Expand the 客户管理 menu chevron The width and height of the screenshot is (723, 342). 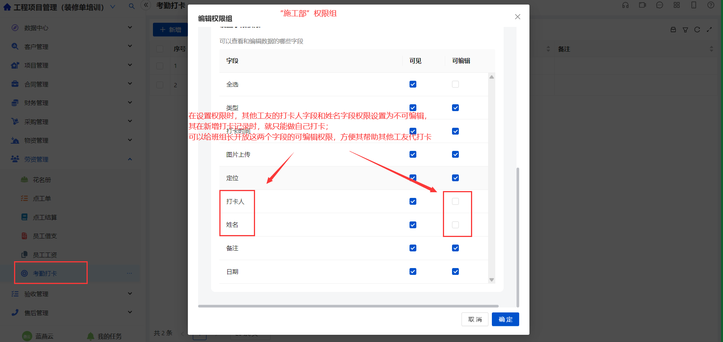pos(130,46)
